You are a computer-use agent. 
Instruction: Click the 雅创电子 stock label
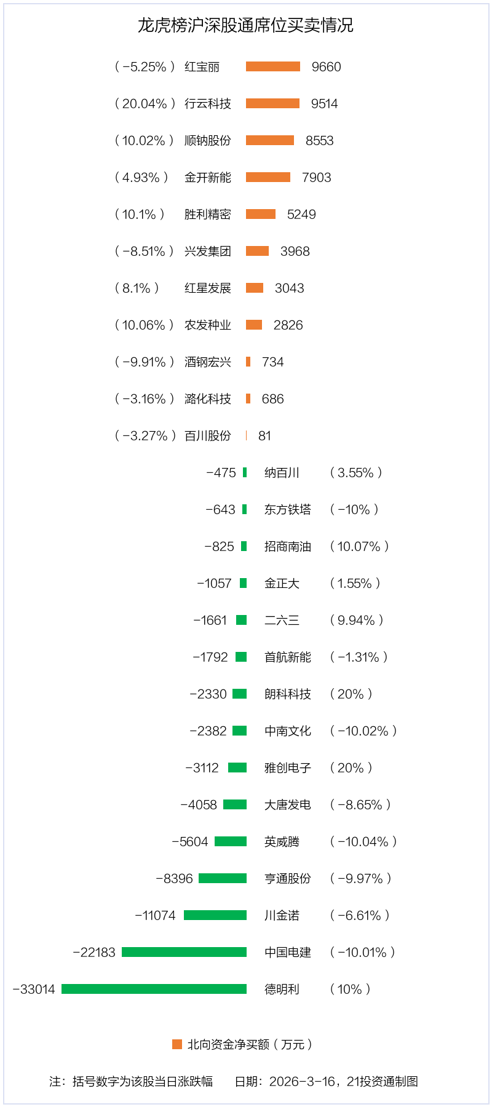point(288,768)
